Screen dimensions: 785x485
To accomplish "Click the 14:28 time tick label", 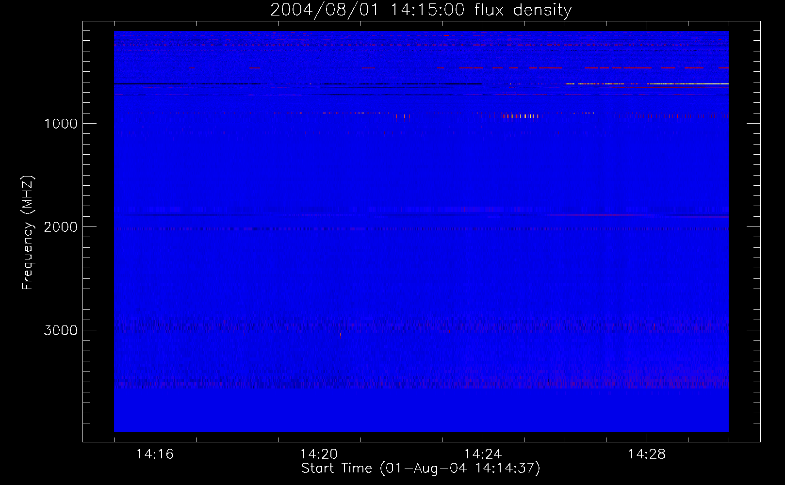I will pyautogui.click(x=647, y=454).
